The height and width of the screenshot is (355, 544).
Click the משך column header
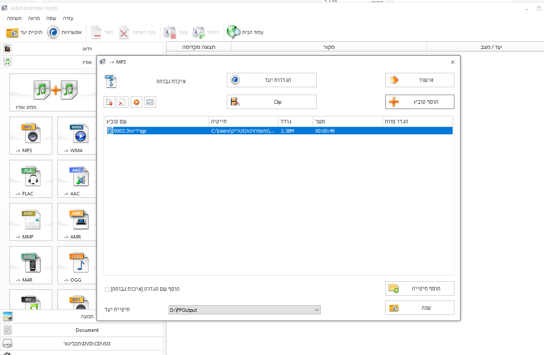pos(348,121)
